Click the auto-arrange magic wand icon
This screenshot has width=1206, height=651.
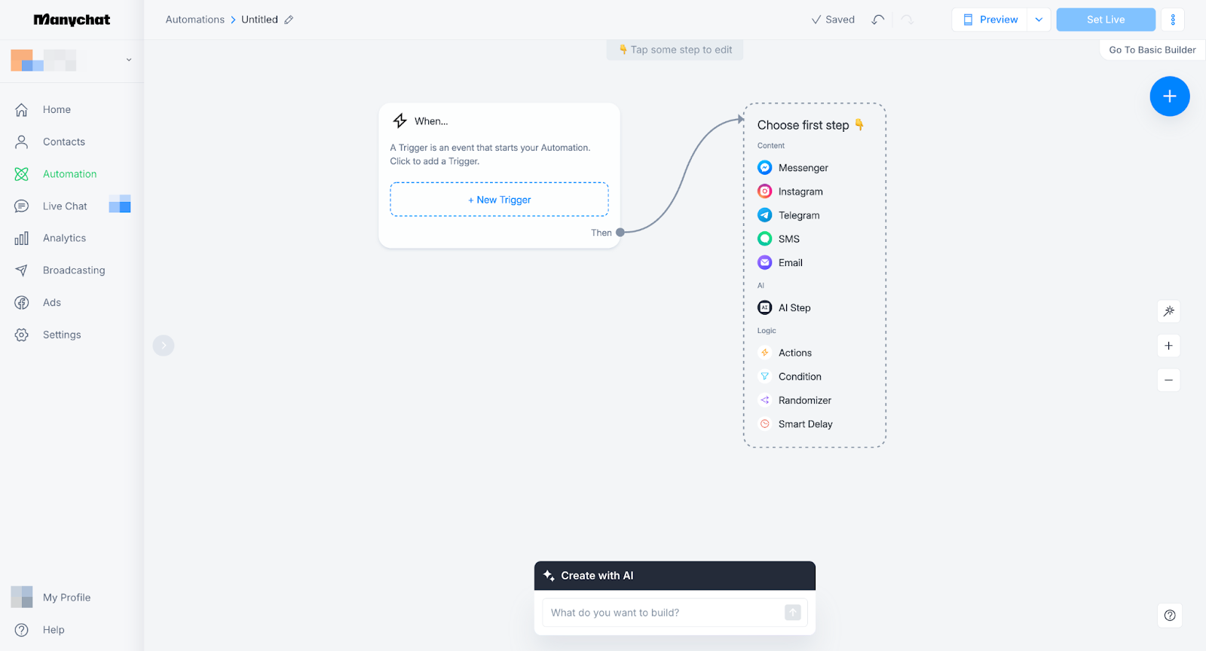(x=1168, y=311)
